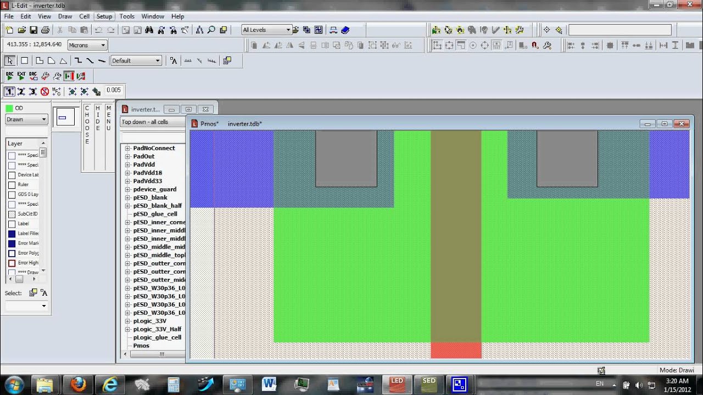Click the dark blue Error Marker layer swatch

pyautogui.click(x=12, y=244)
